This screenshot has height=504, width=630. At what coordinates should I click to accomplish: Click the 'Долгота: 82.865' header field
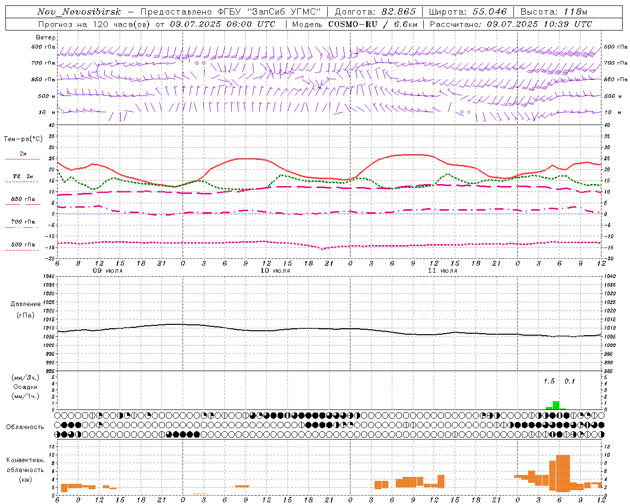pos(375,12)
